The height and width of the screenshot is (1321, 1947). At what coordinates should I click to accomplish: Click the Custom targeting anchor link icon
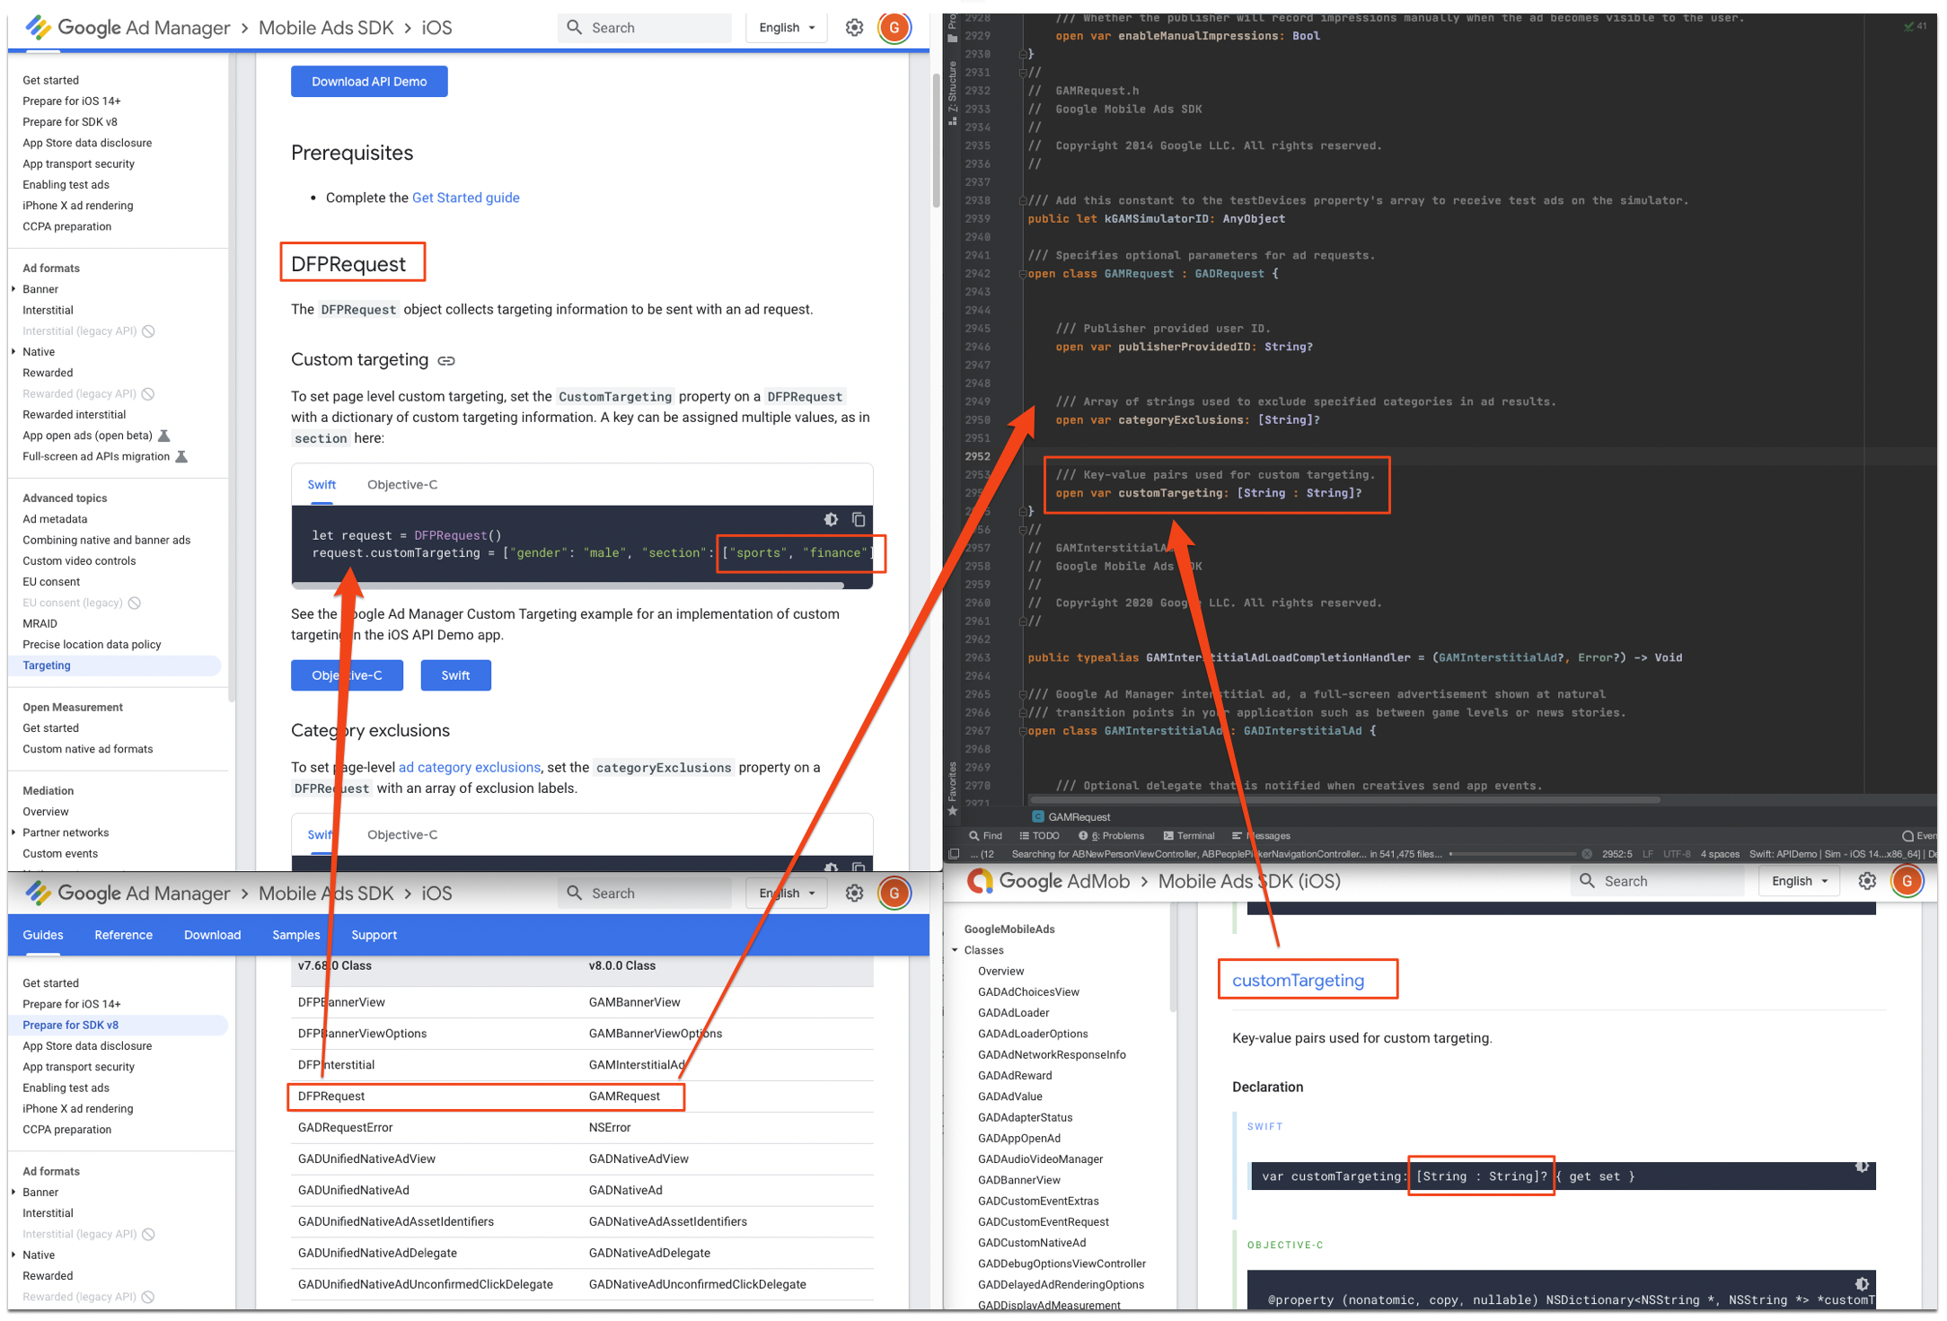(446, 361)
